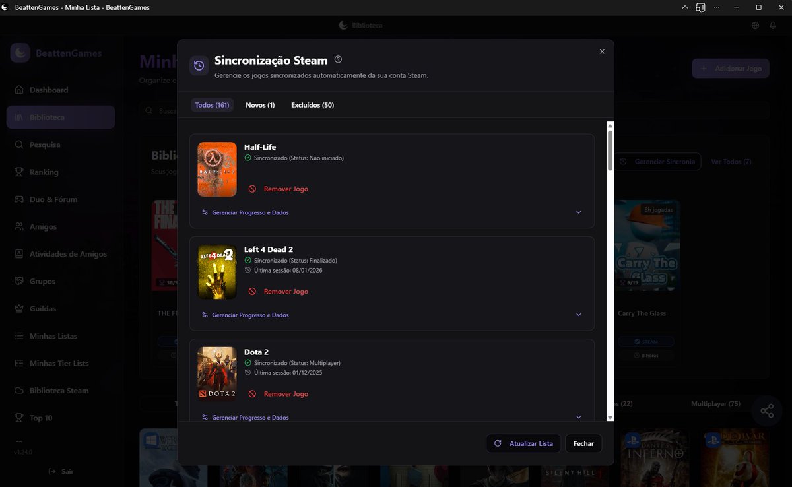Switch to the Novos (1) tab
This screenshot has height=487, width=792.
point(260,105)
